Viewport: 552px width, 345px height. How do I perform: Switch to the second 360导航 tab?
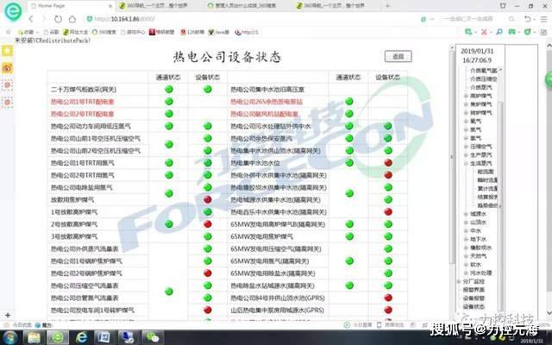click(x=335, y=6)
